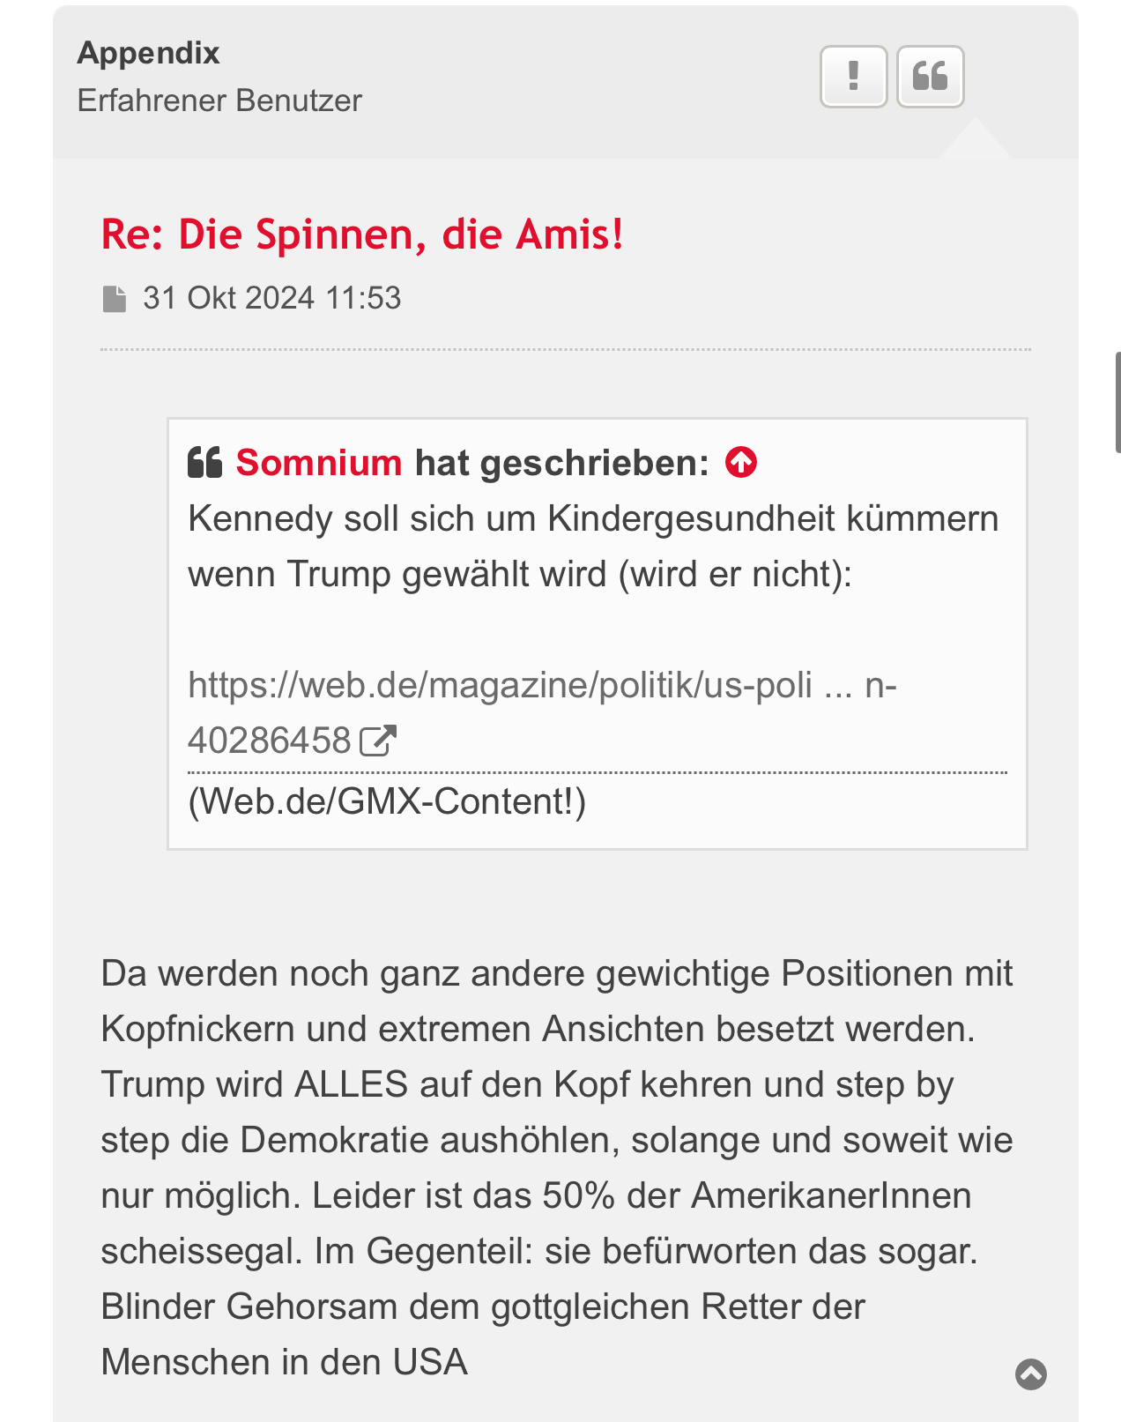Click reply paragraph starting "Da werden noch"
The width and height of the screenshot is (1121, 1422).
(x=556, y=973)
